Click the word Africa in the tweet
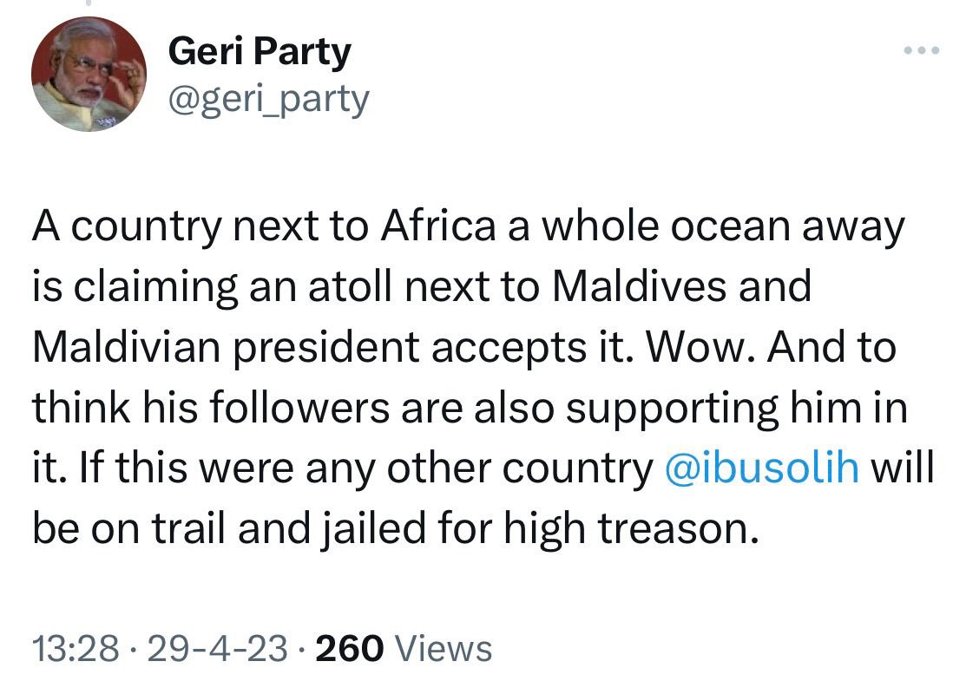 [438, 226]
